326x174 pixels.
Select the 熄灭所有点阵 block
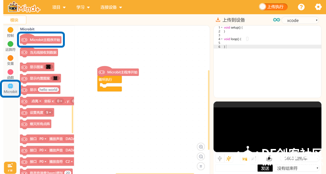click(35, 124)
